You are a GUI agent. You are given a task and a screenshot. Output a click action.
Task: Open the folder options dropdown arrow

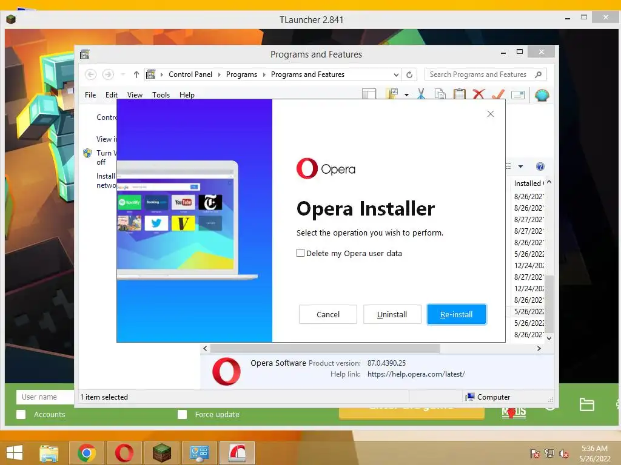click(406, 95)
